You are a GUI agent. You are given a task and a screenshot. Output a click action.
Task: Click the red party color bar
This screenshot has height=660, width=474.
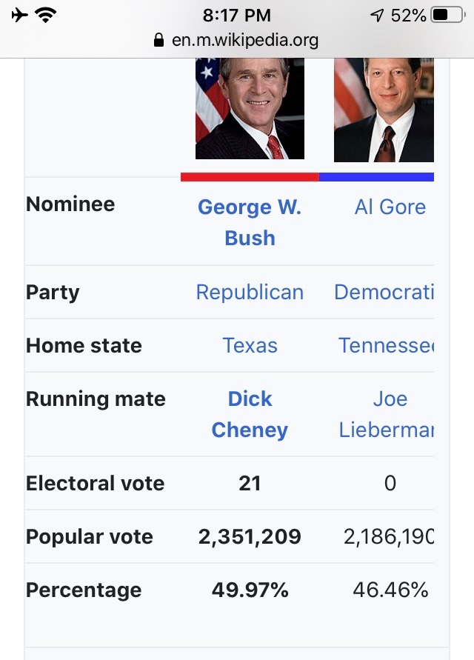[250, 177]
